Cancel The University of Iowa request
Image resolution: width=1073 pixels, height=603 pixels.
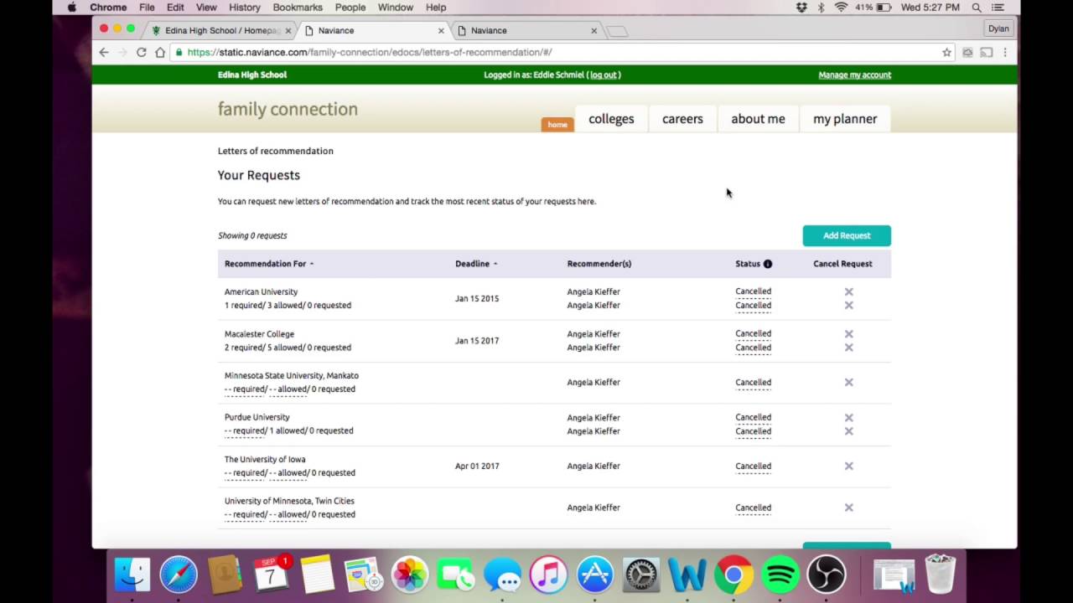pos(848,466)
